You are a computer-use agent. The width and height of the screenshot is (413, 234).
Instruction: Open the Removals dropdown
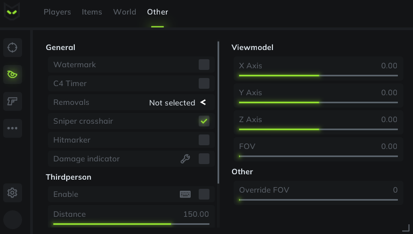click(x=177, y=102)
